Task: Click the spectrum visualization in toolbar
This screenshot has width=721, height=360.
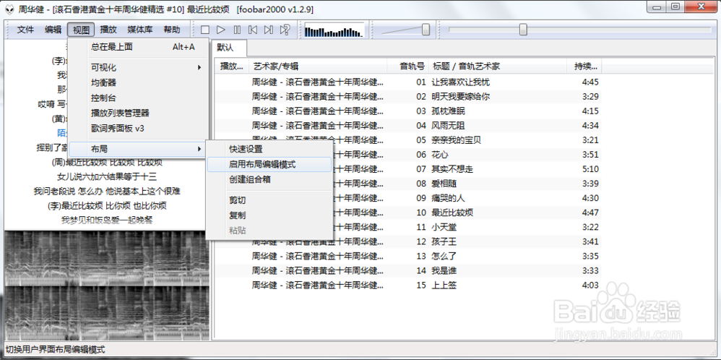Action: [x=334, y=30]
